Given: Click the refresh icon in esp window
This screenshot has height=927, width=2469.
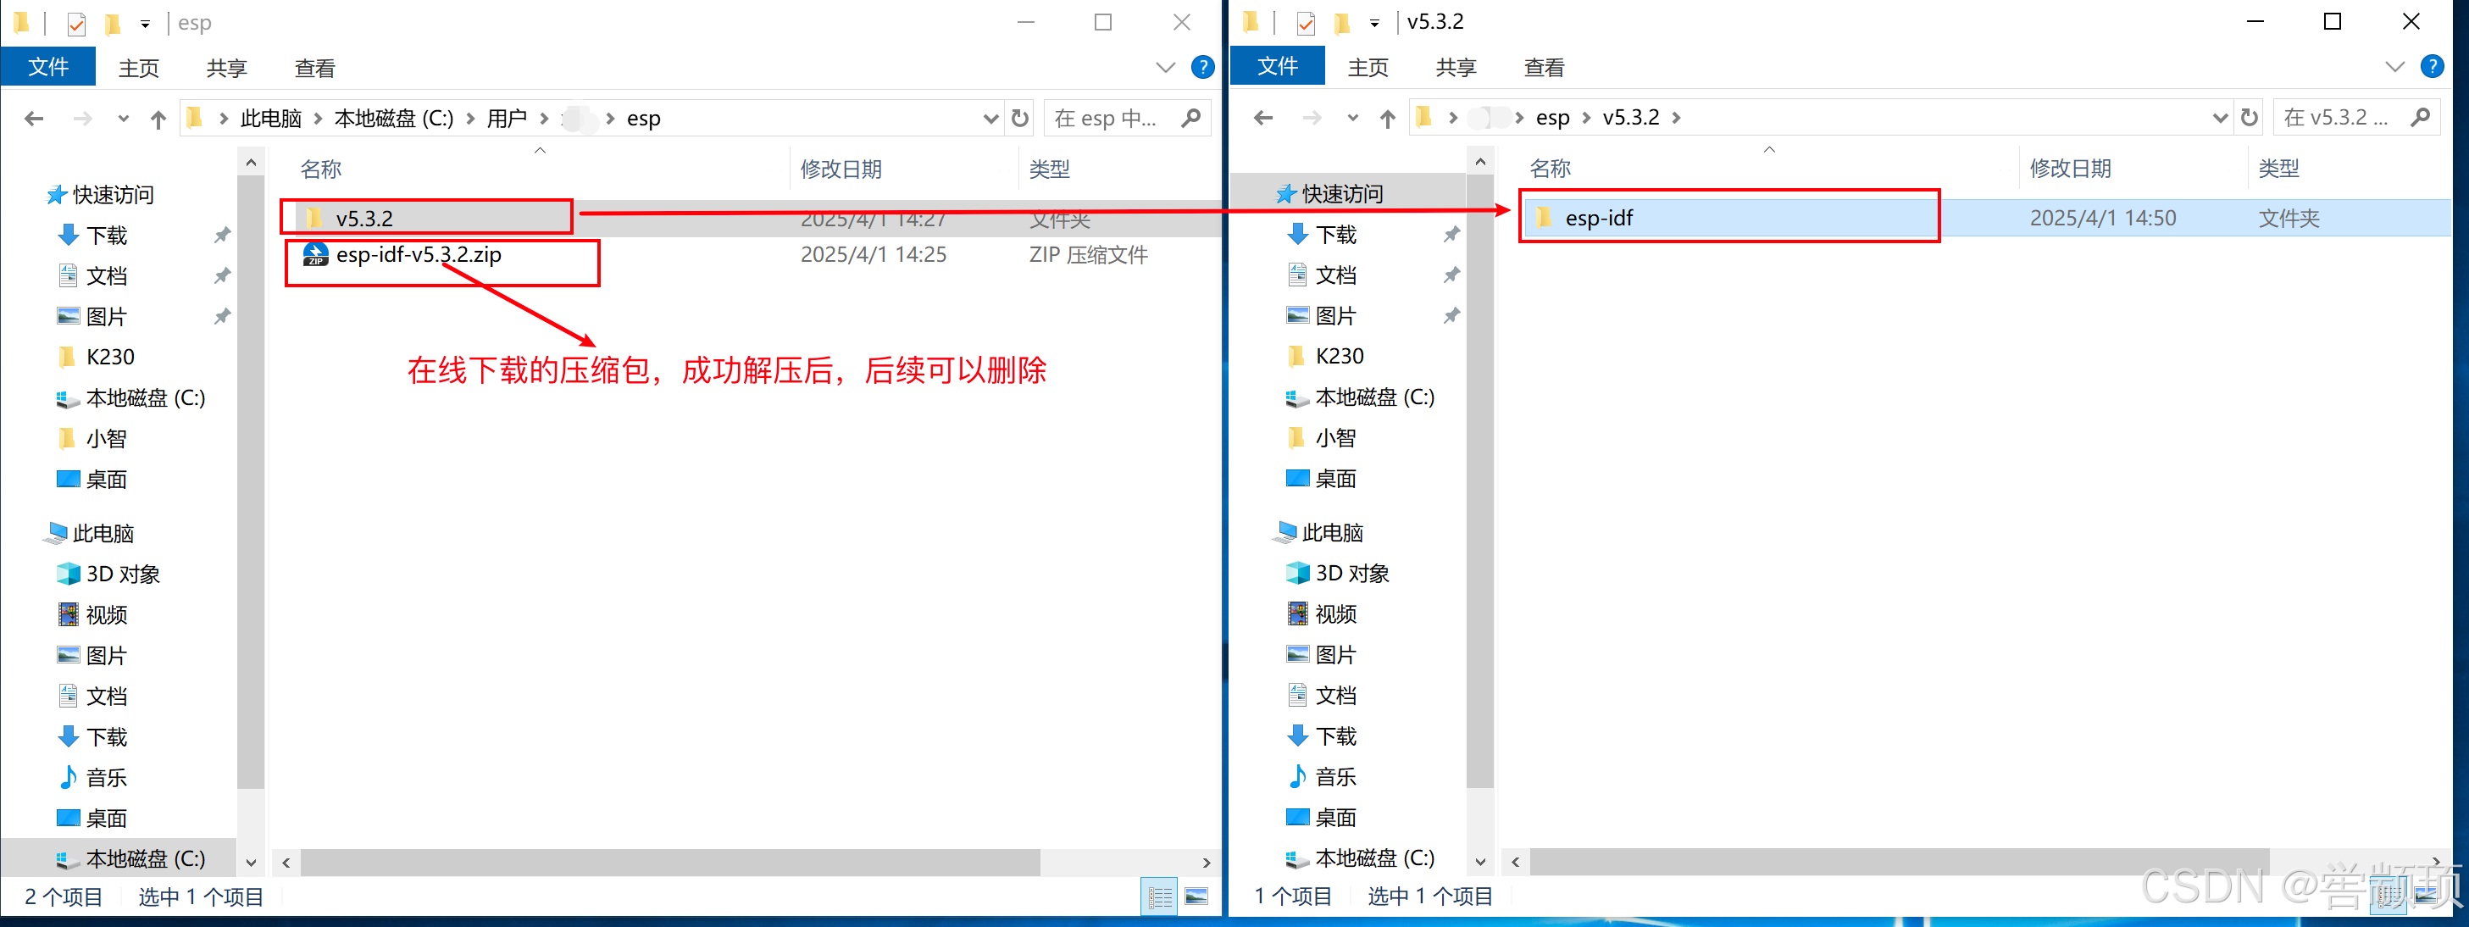Looking at the screenshot, I should (1020, 118).
